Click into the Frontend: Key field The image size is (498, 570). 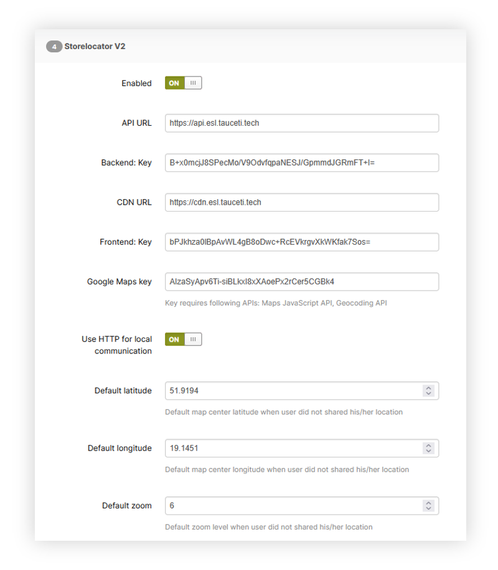coord(301,242)
